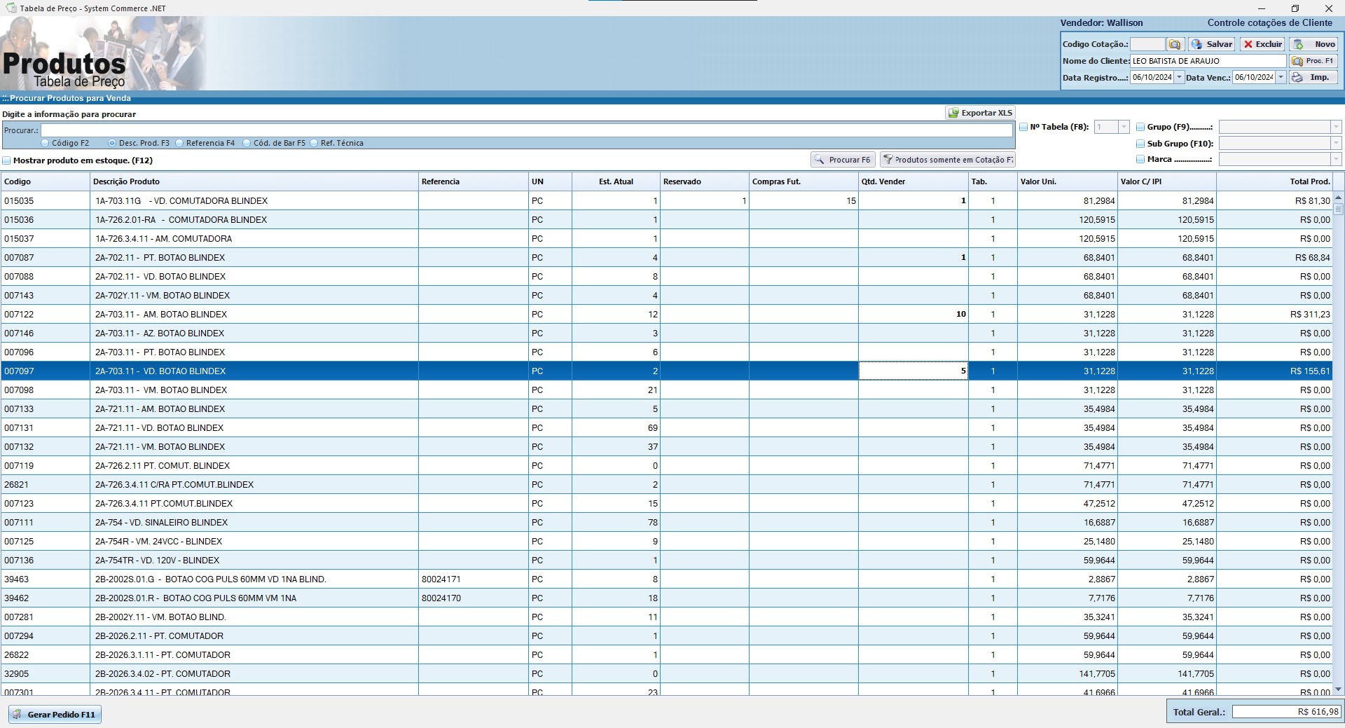Select the Código F2 search option
The height and width of the screenshot is (728, 1345).
tap(46, 143)
